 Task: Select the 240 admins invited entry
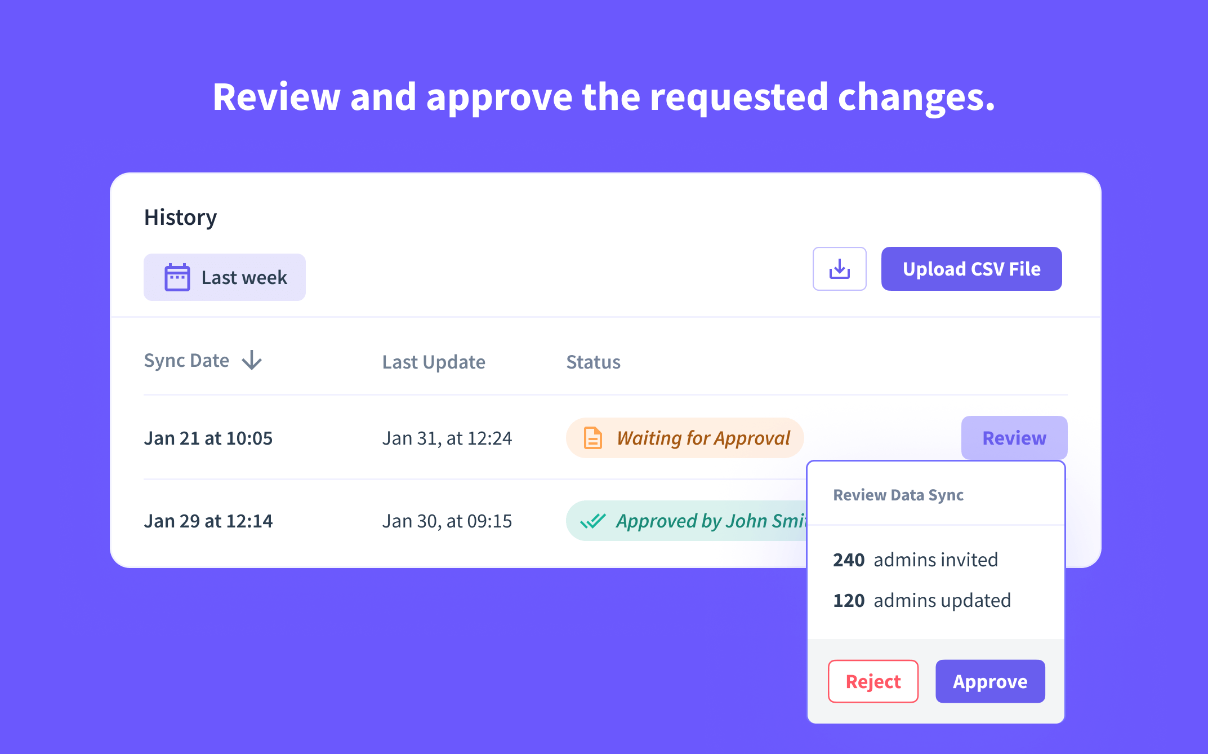coord(915,560)
